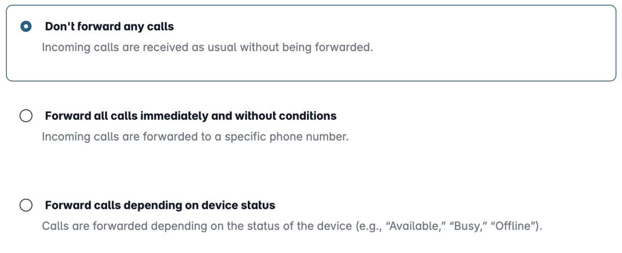
Task: Click the "forwarded to a specific phone number" description
Action: click(195, 137)
